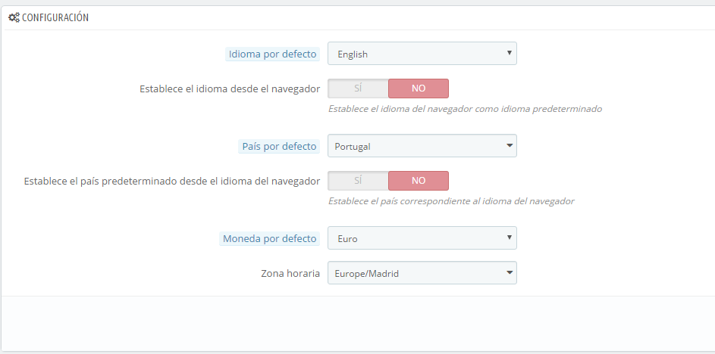Open the Zona horaria dropdown
Screen dimensions: 715x354
click(422, 273)
